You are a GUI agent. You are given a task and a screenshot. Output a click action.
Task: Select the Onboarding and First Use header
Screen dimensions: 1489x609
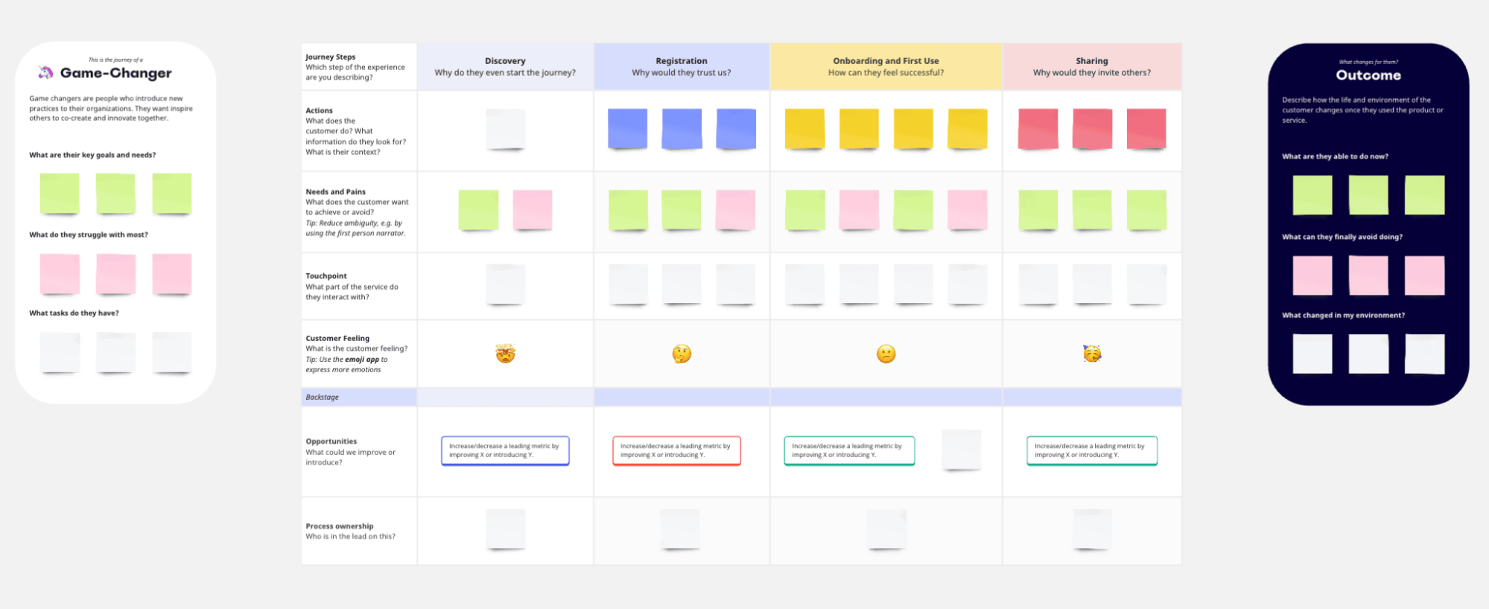[886, 67]
